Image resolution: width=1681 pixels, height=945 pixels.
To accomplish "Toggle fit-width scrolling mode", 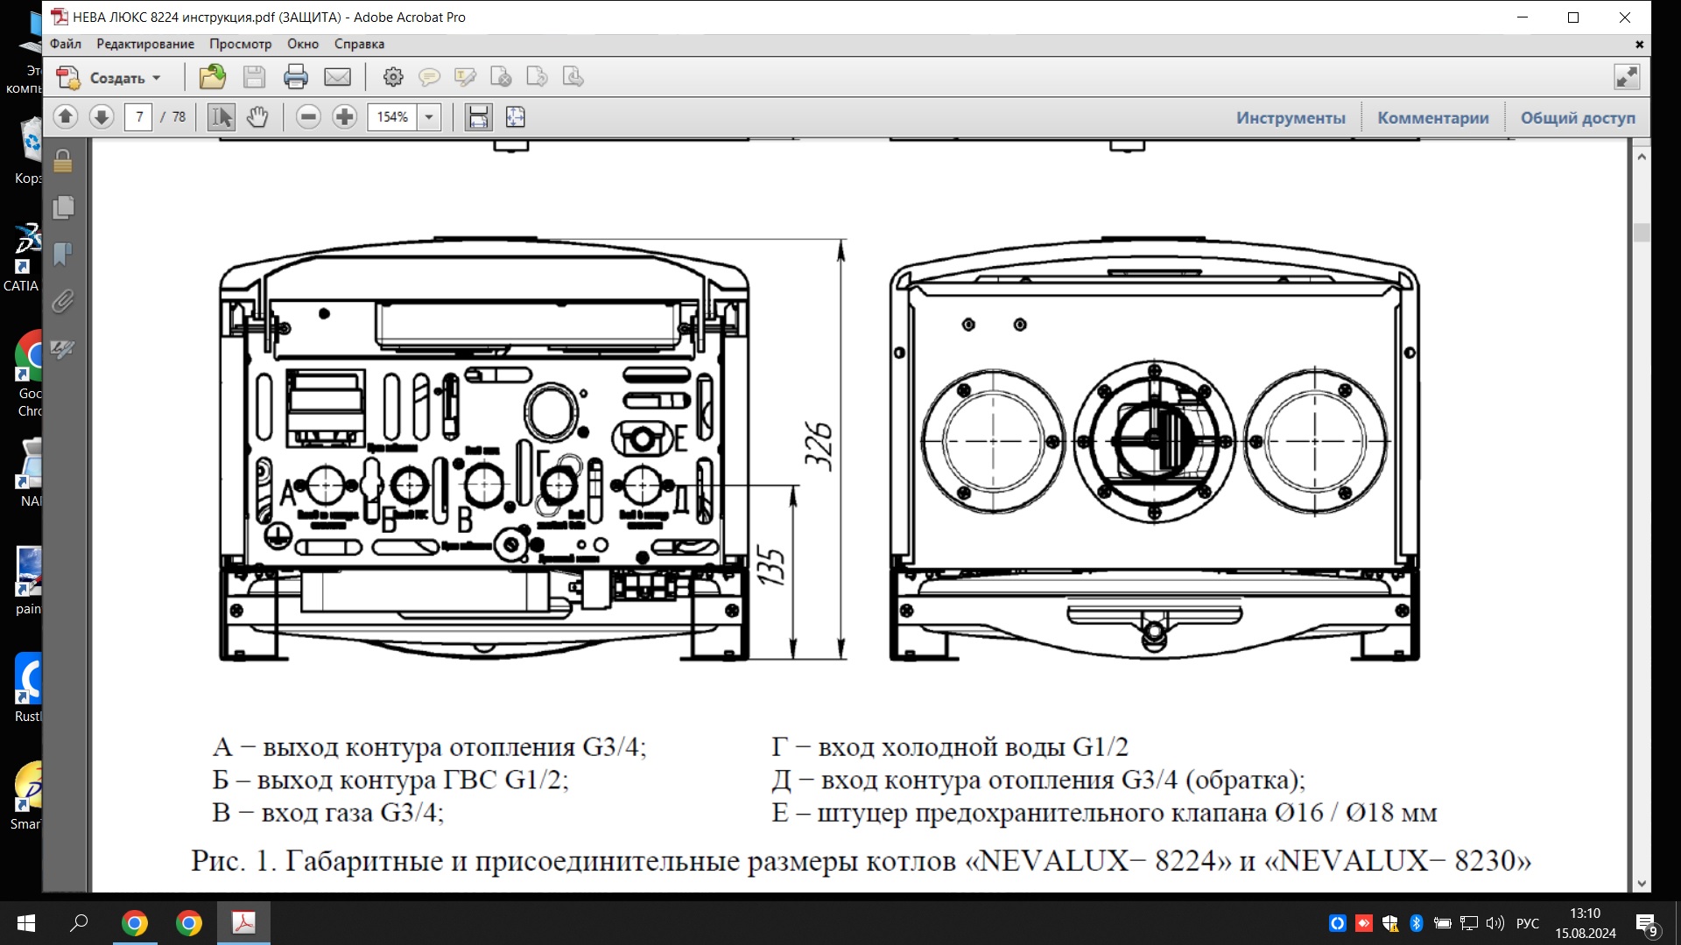I will click(478, 116).
